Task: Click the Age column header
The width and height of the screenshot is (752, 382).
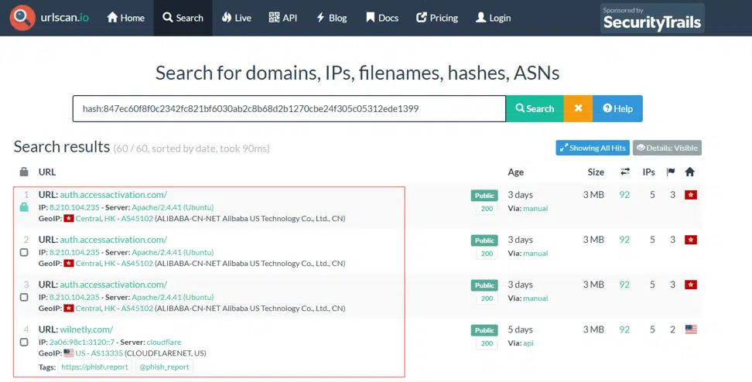Action: 516,172
